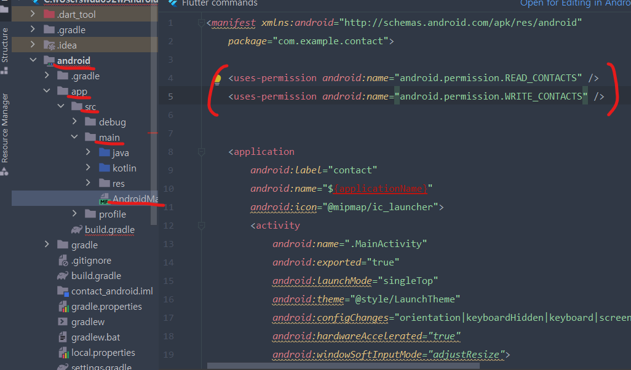This screenshot has width=631, height=370.
Task: Click the build.gradle elephant icon under app
Action: click(77, 229)
